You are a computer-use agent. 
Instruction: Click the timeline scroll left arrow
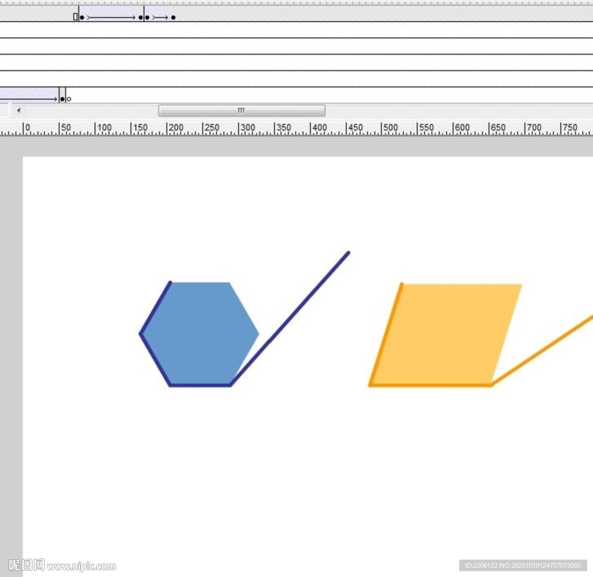(x=19, y=111)
